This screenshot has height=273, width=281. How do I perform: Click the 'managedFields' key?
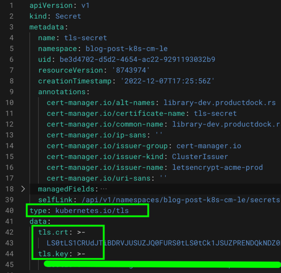pyautogui.click(x=66, y=189)
